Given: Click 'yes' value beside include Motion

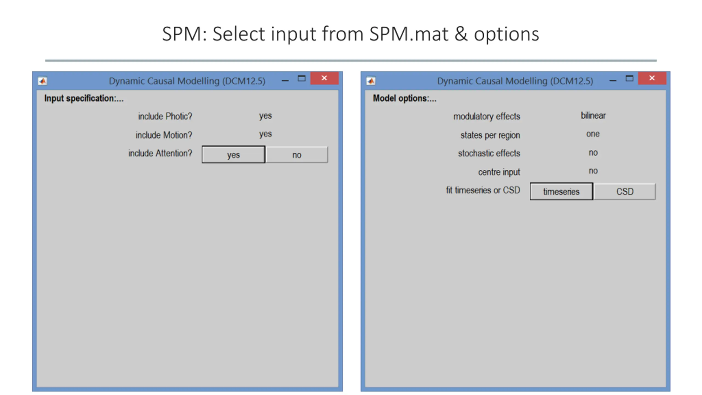Looking at the screenshot, I should (x=265, y=134).
